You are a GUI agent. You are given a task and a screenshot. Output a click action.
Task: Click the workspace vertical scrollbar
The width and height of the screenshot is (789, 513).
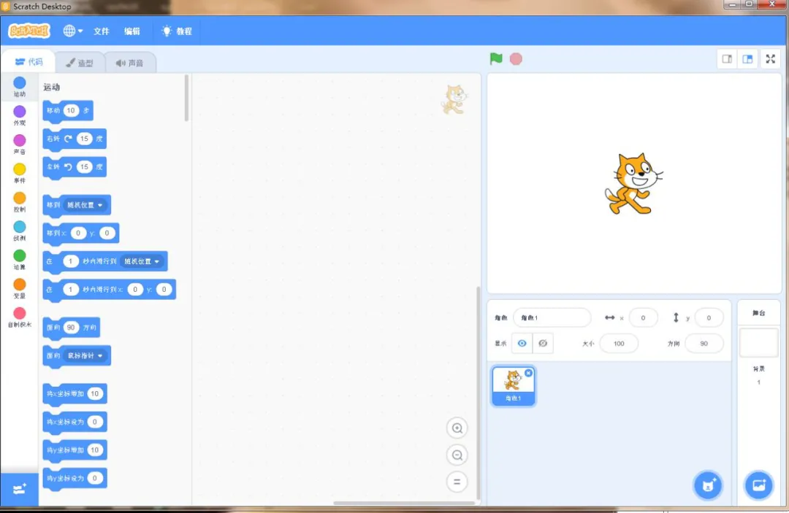(x=478, y=393)
